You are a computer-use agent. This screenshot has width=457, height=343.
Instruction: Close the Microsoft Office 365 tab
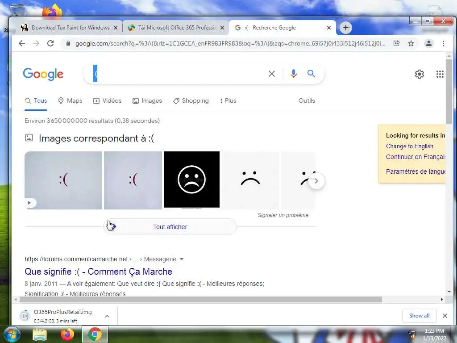click(222, 28)
